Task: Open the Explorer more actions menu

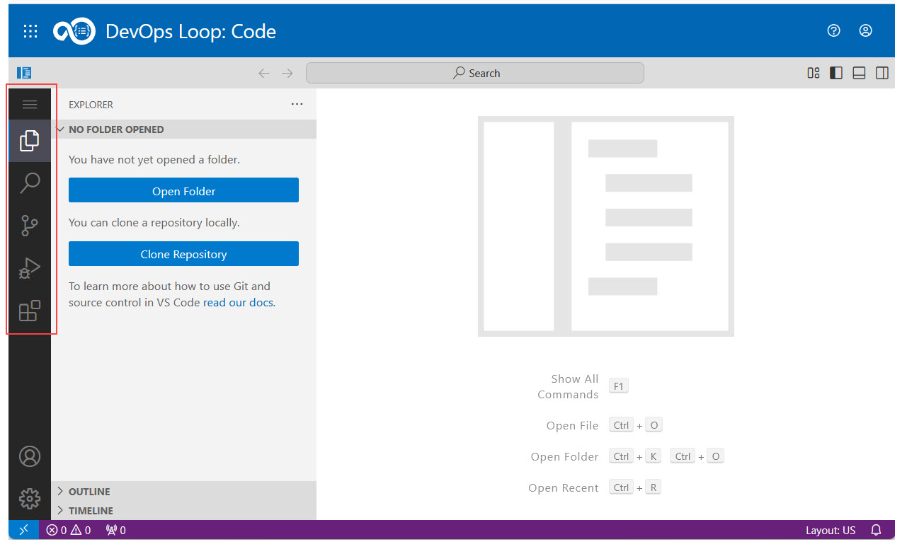Action: click(x=297, y=104)
